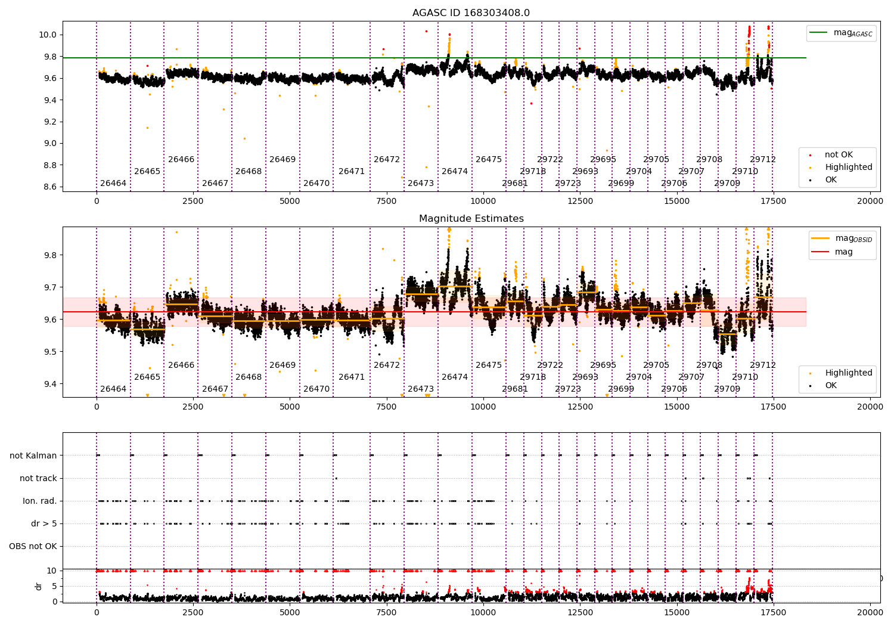Click the 8.6 y-tick in top plot

tap(51, 187)
